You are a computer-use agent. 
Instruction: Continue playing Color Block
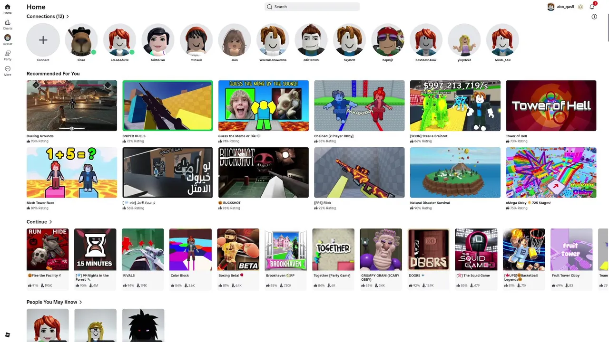pyautogui.click(x=190, y=249)
